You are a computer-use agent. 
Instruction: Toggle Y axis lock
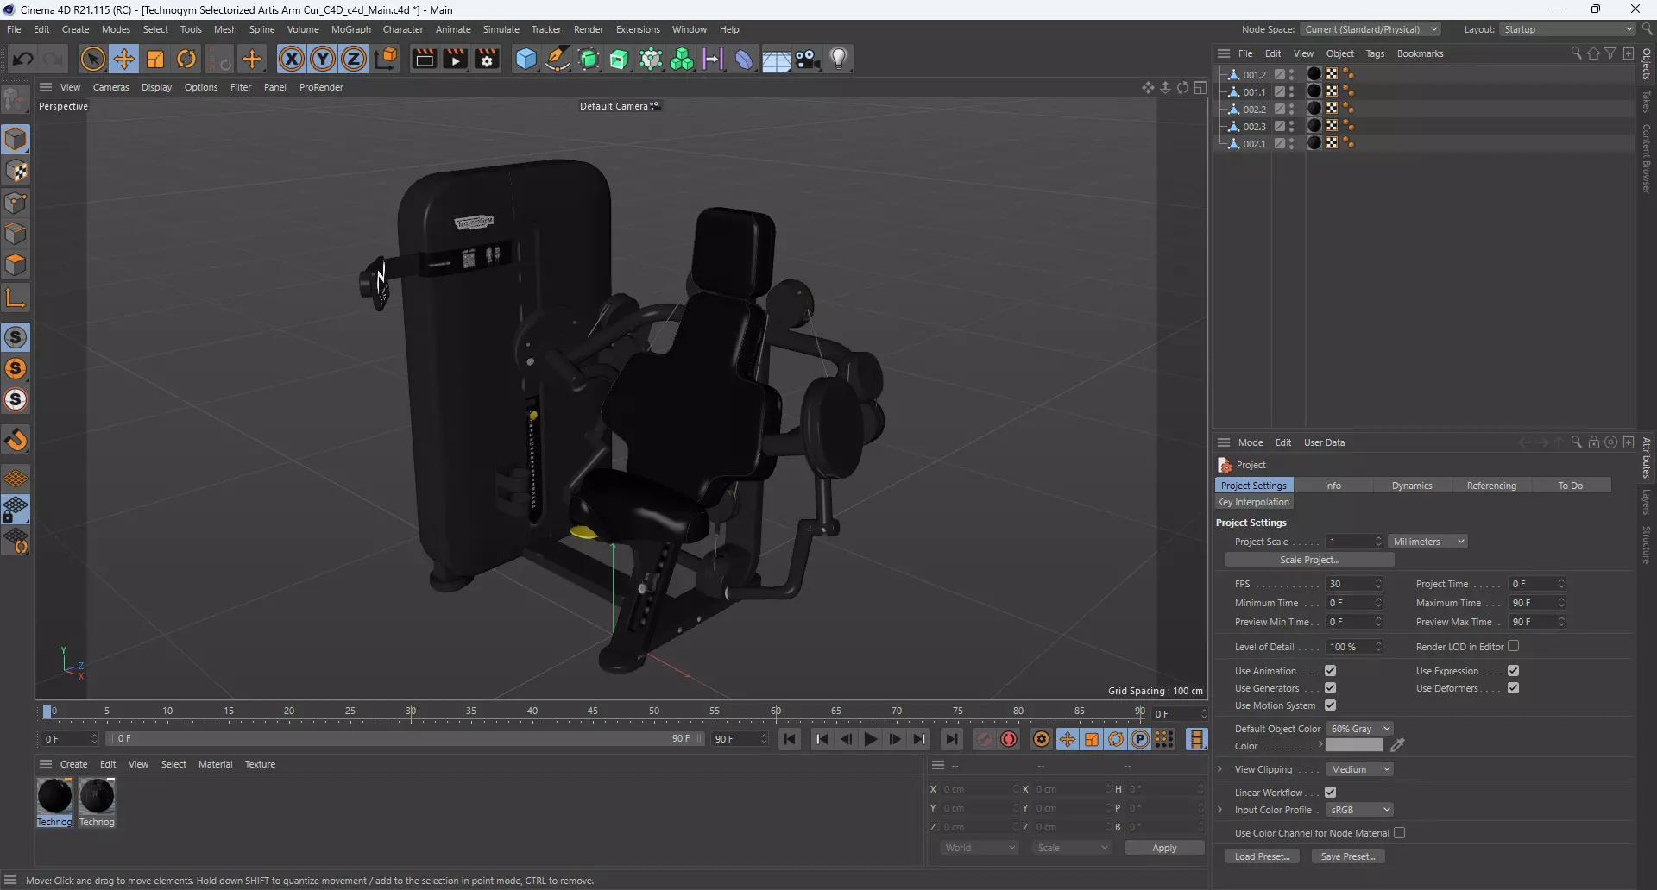pyautogui.click(x=323, y=59)
